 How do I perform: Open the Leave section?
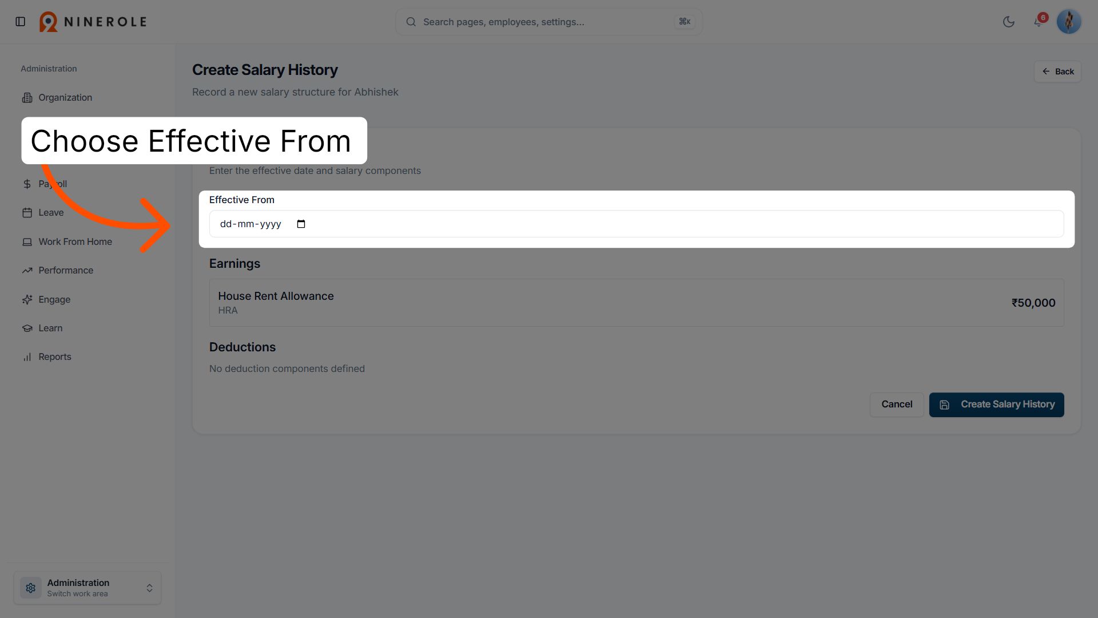[51, 213]
